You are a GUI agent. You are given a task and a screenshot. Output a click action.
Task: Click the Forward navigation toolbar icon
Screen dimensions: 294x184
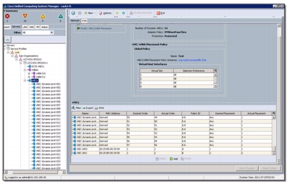tap(80, 13)
